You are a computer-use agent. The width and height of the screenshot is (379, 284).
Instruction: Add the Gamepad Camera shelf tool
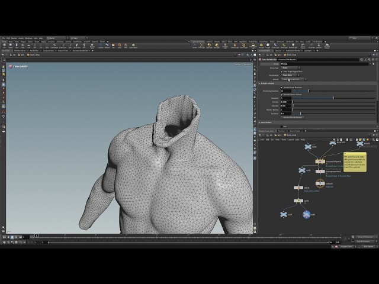[x=327, y=46]
